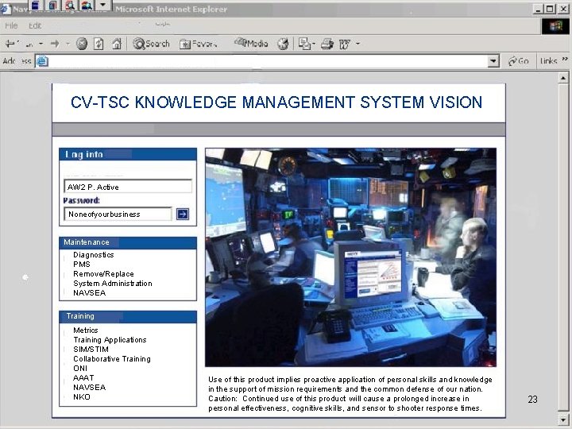The image size is (572, 429).
Task: Open the NKO link
Action: pos(81,396)
